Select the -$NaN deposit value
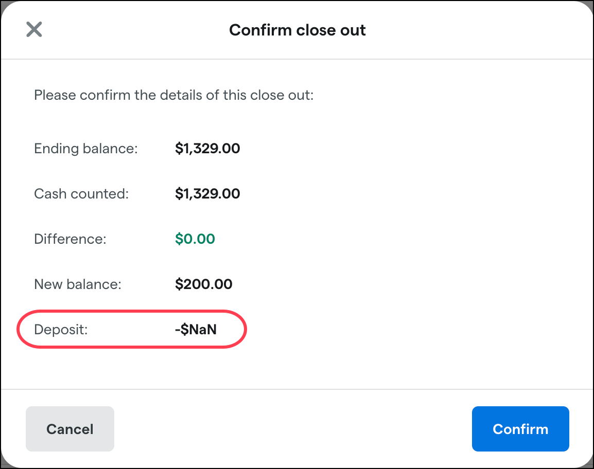Viewport: 594px width, 469px height. click(196, 329)
